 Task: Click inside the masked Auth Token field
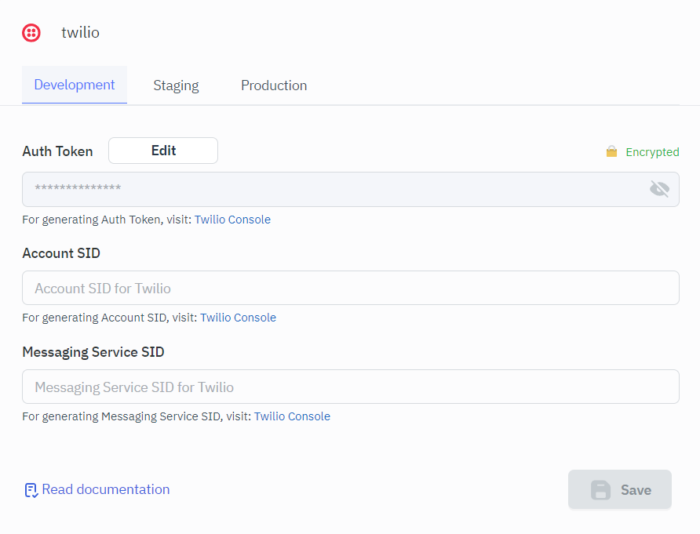[330, 189]
